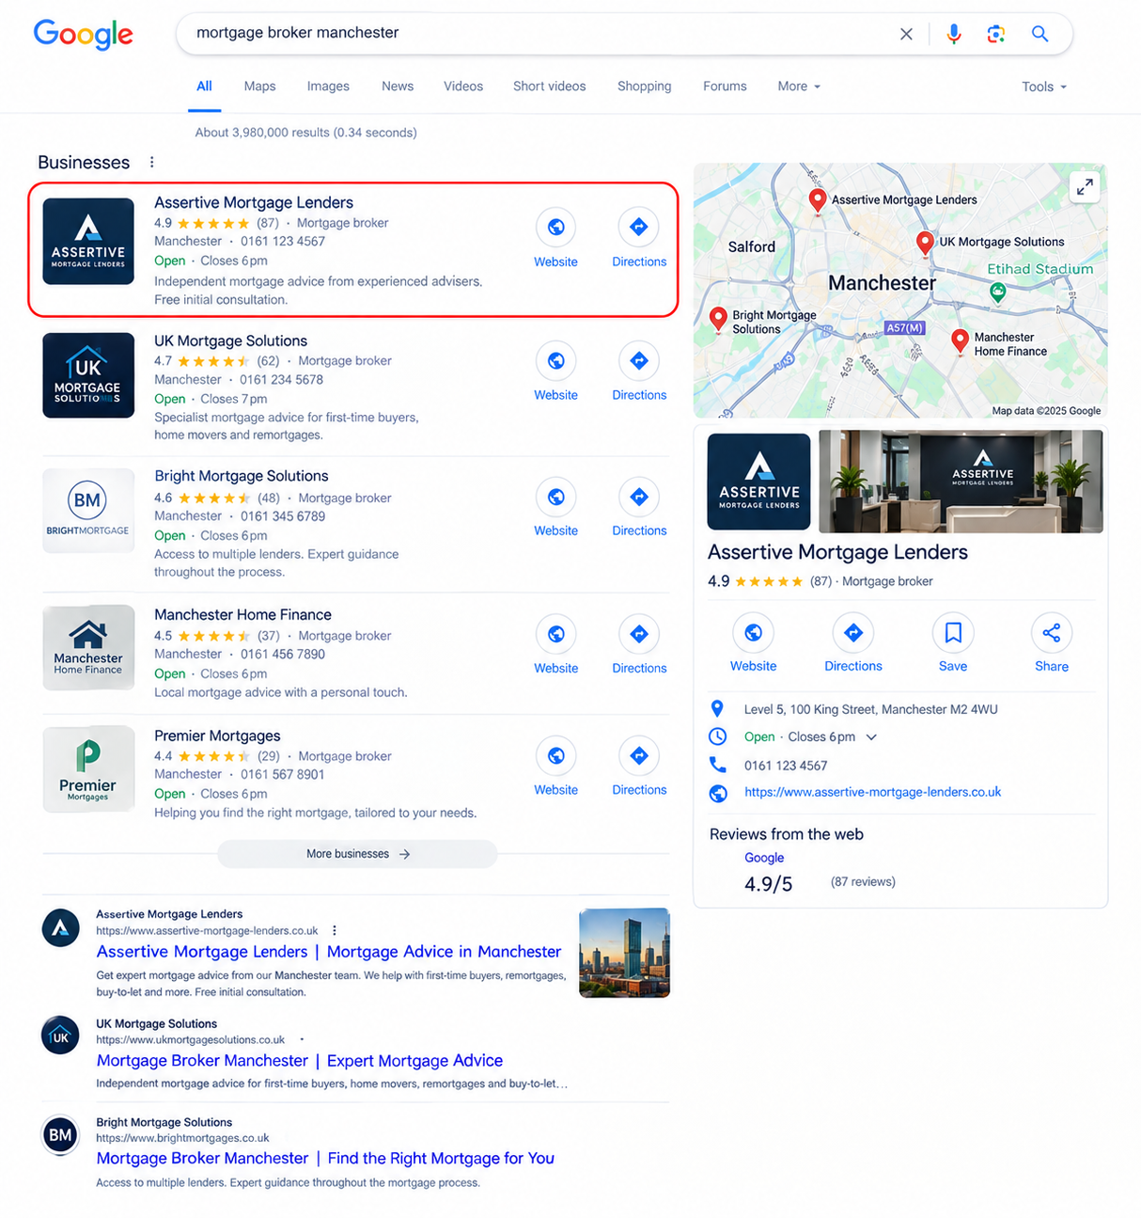Click into the search query input field

[x=536, y=33]
